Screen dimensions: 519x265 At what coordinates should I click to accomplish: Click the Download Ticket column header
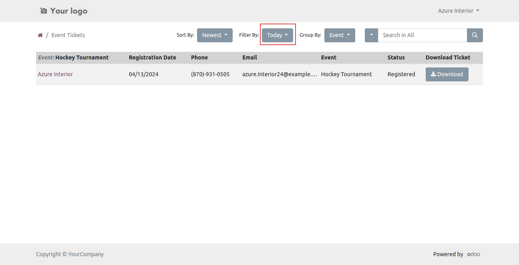448,57
